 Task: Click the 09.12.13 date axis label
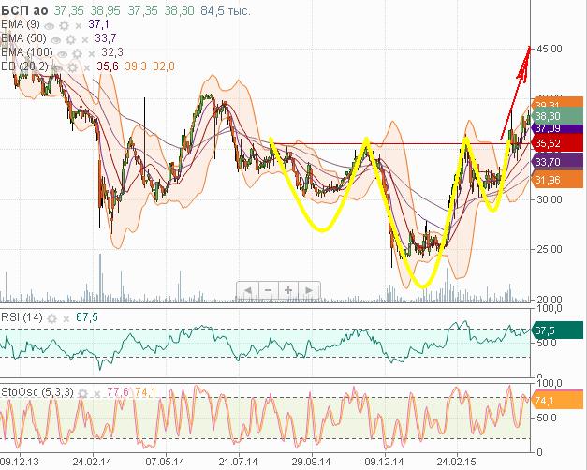click(20, 462)
